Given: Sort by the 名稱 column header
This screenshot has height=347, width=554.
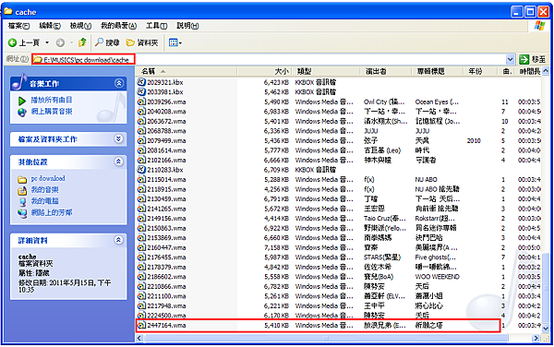Looking at the screenshot, I should (x=187, y=71).
